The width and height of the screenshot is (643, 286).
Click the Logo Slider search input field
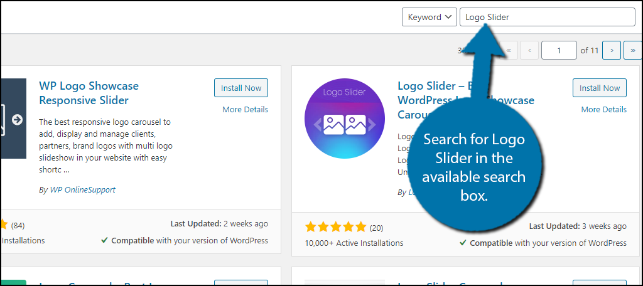pos(548,17)
